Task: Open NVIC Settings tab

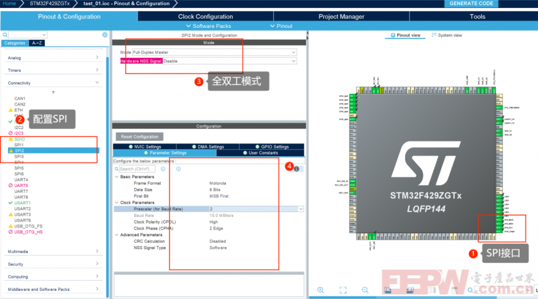Action: coord(144,146)
